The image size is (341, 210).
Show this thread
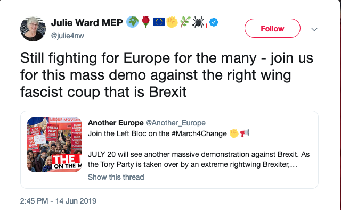click(116, 177)
